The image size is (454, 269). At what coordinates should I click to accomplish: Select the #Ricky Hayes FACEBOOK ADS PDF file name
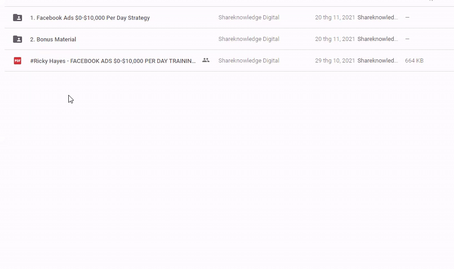coord(113,61)
